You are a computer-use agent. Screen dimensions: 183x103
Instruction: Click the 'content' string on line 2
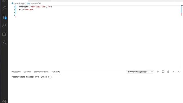[x=29, y=9]
